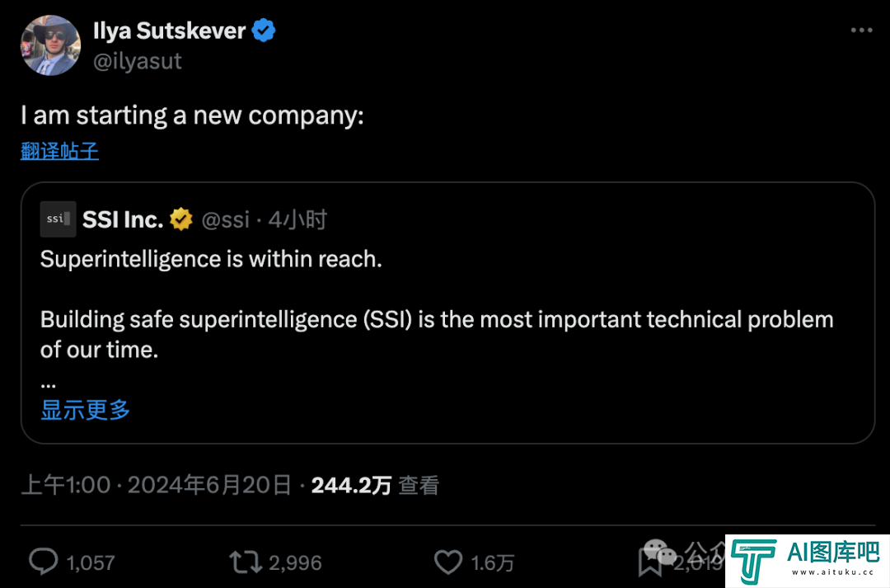Click the AI图库吧 watermark logo

tap(807, 562)
